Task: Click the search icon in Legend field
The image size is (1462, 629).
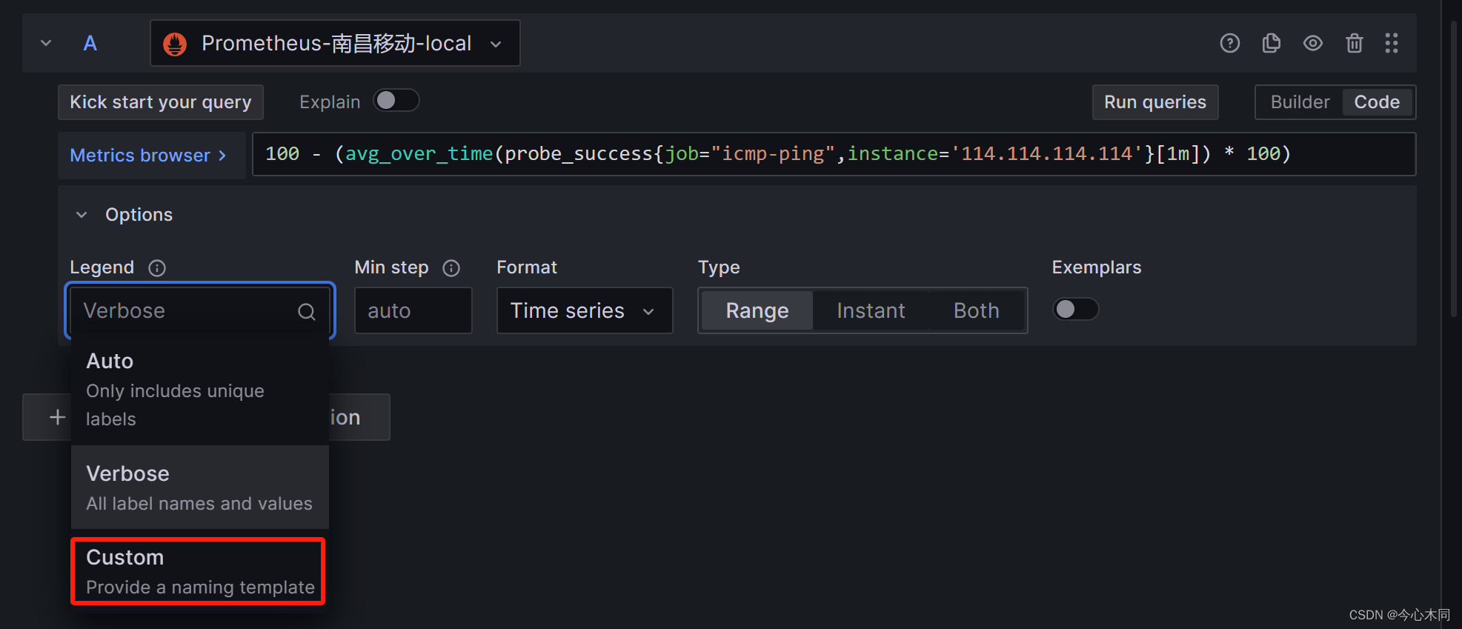Action: click(x=306, y=312)
